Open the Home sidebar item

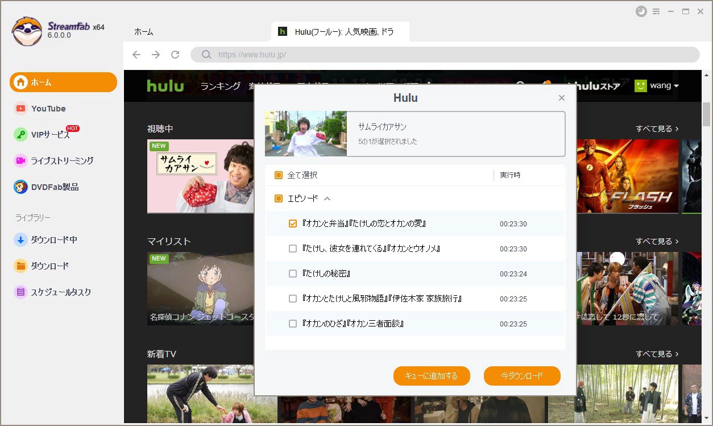(x=63, y=82)
